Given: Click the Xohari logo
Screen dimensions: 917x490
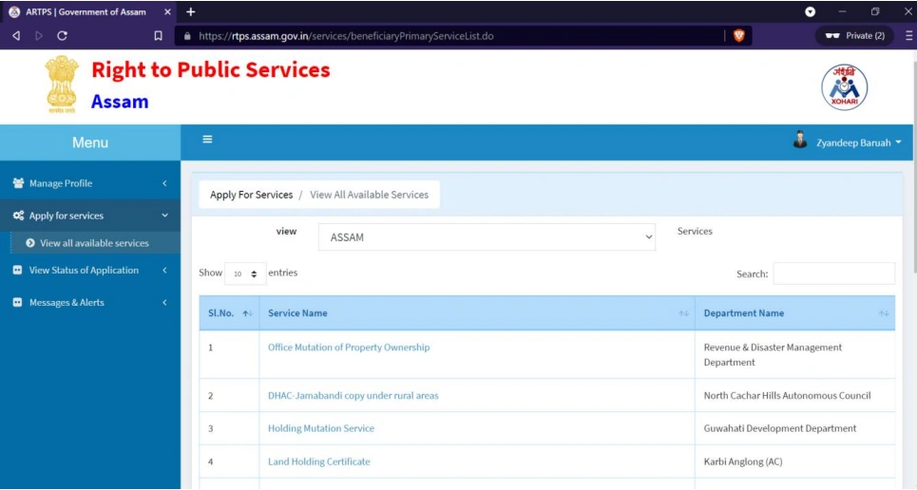Looking at the screenshot, I should (x=844, y=87).
